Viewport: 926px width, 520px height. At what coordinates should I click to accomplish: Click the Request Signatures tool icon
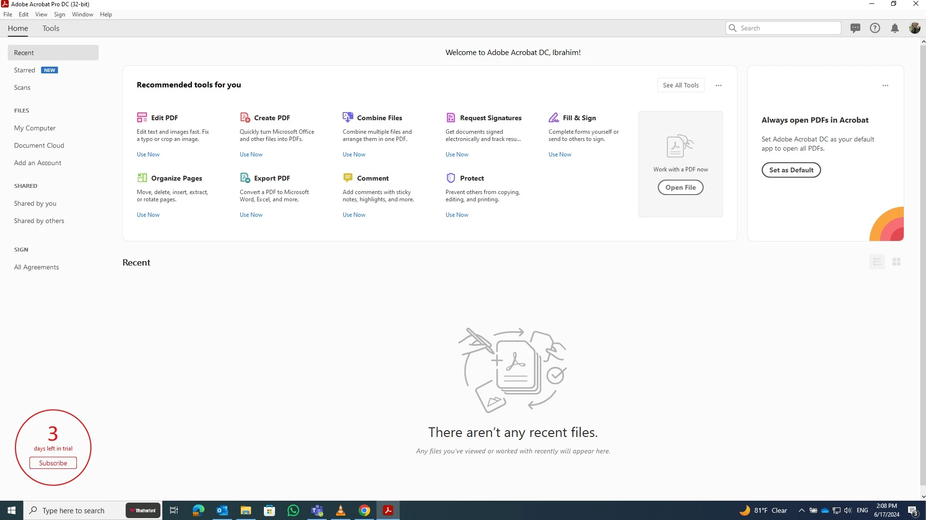click(x=451, y=117)
